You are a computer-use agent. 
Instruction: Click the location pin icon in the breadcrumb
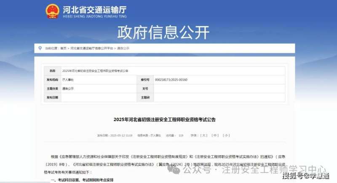[x=40, y=48]
